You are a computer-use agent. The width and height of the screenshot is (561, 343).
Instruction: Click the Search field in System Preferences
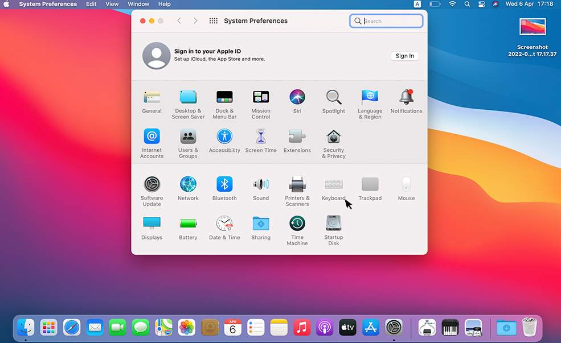point(386,21)
